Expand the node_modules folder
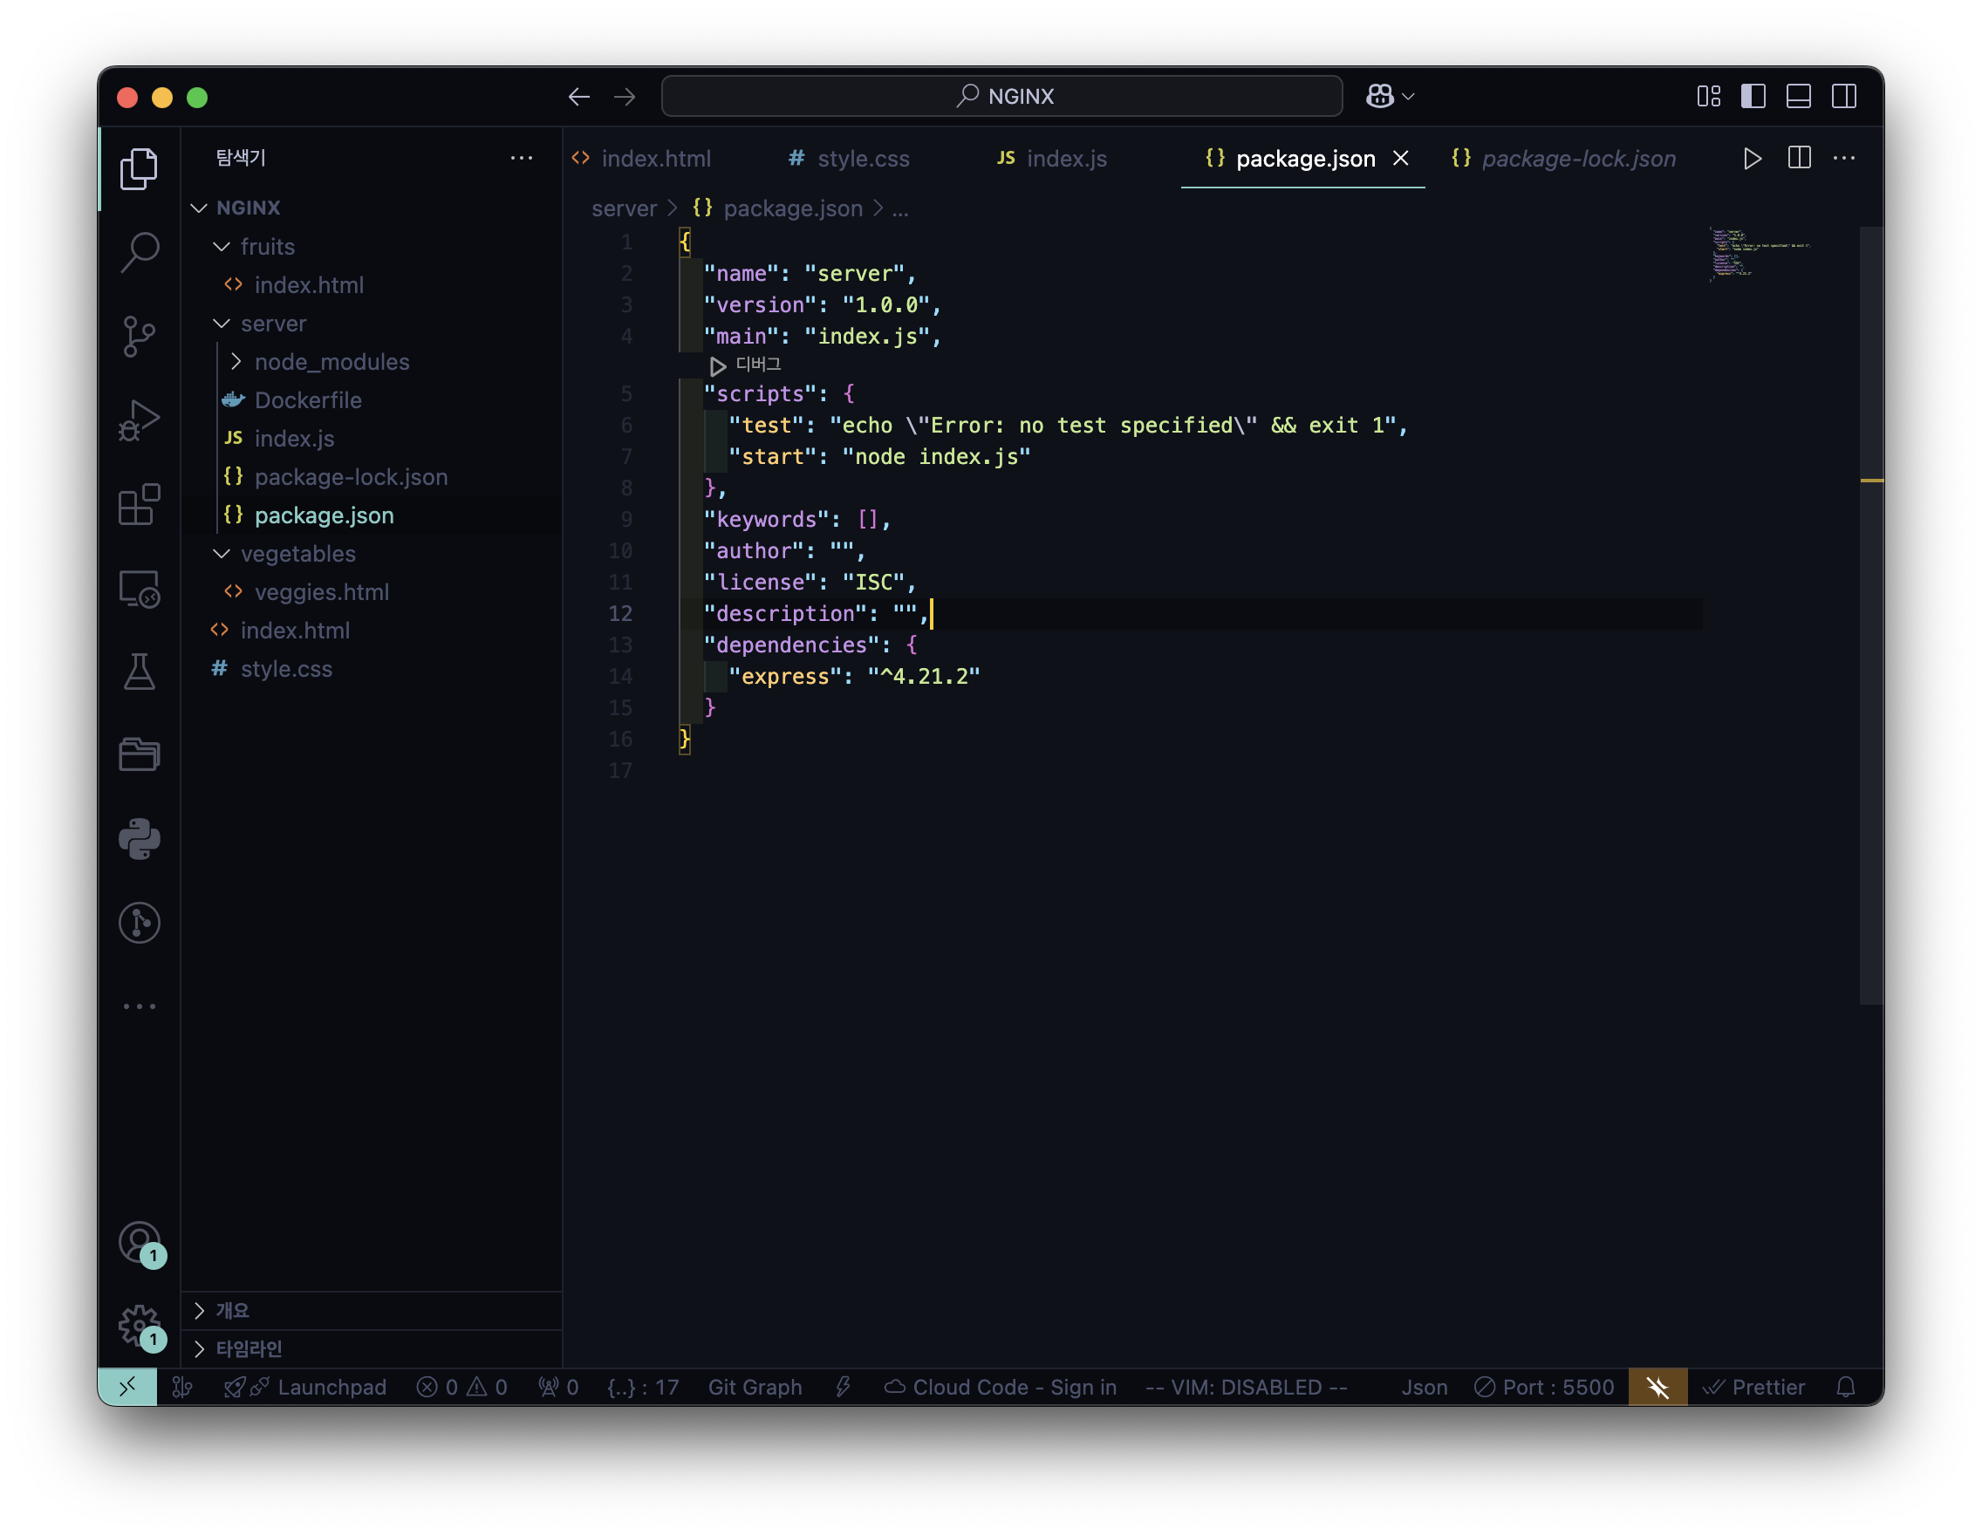The image size is (1982, 1535). click(331, 362)
